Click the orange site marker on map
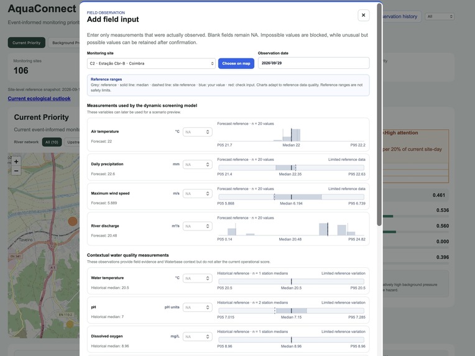The width and height of the screenshot is (475, 356). (x=73, y=221)
